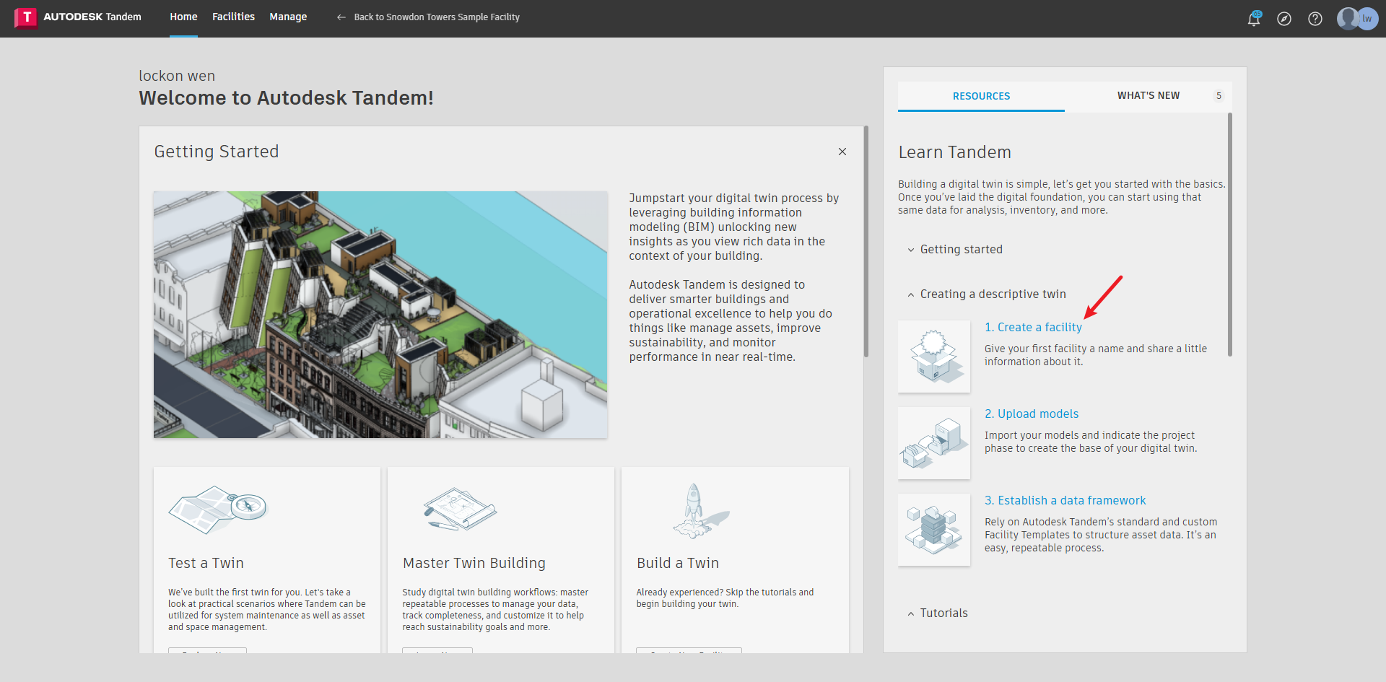Click the 'Master Twin Building' card title
Viewport: 1386px width, 682px height.
click(474, 564)
